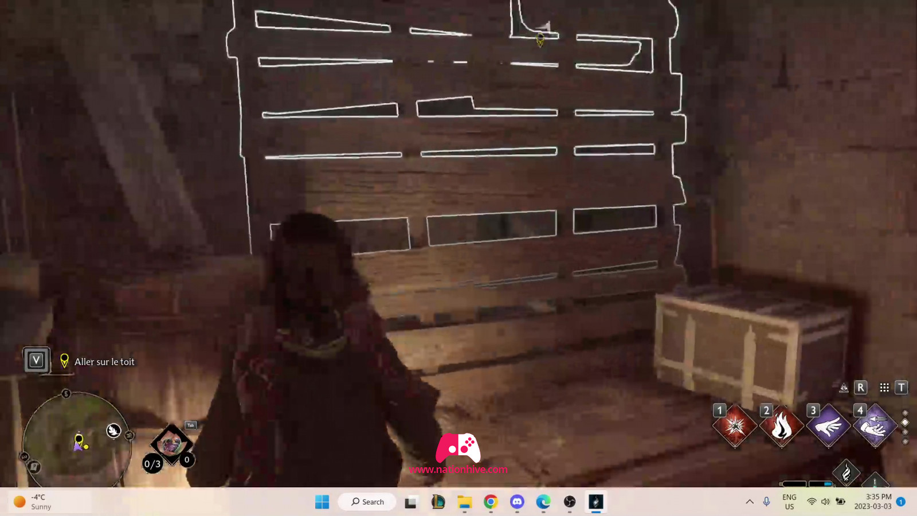Select the top spell set diamond

pos(905,413)
